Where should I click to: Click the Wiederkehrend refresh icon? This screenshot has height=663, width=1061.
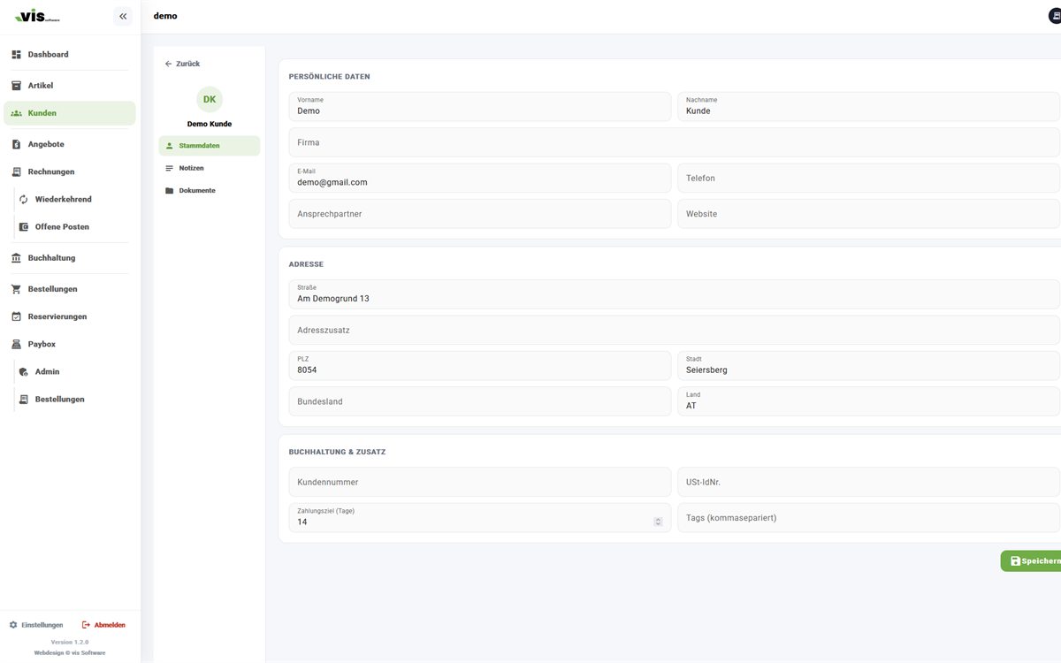point(24,200)
